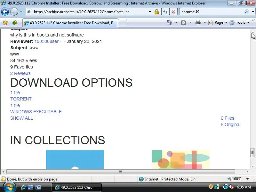Expand the address bar history dropdown

[150, 12]
